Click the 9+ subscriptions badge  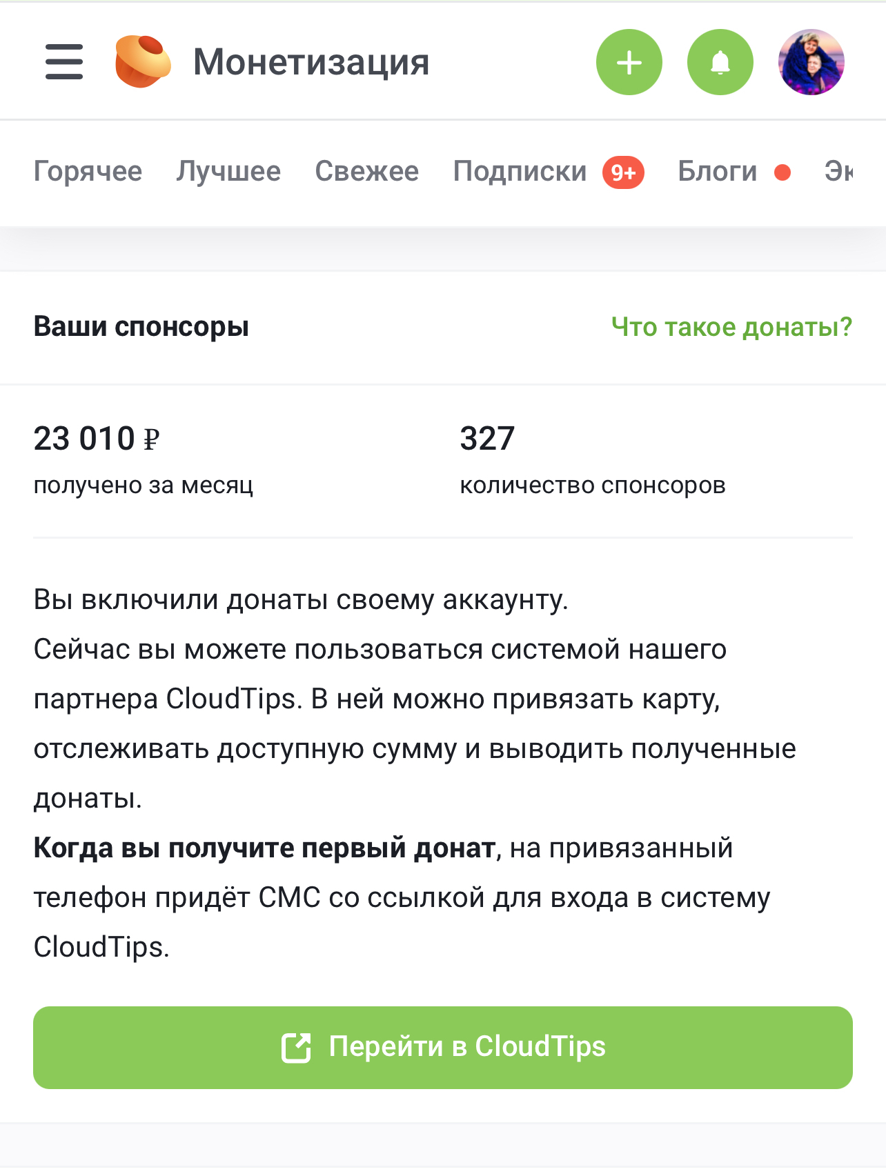[623, 172]
